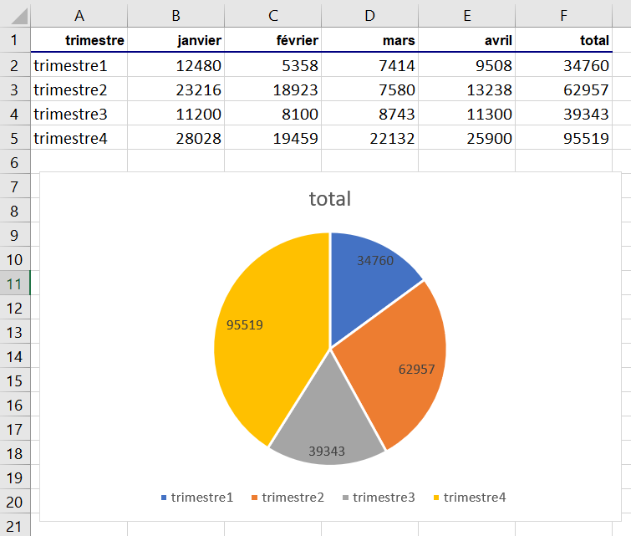The width and height of the screenshot is (631, 536).
Task: Select the "avril" header cell
Action: (466, 40)
